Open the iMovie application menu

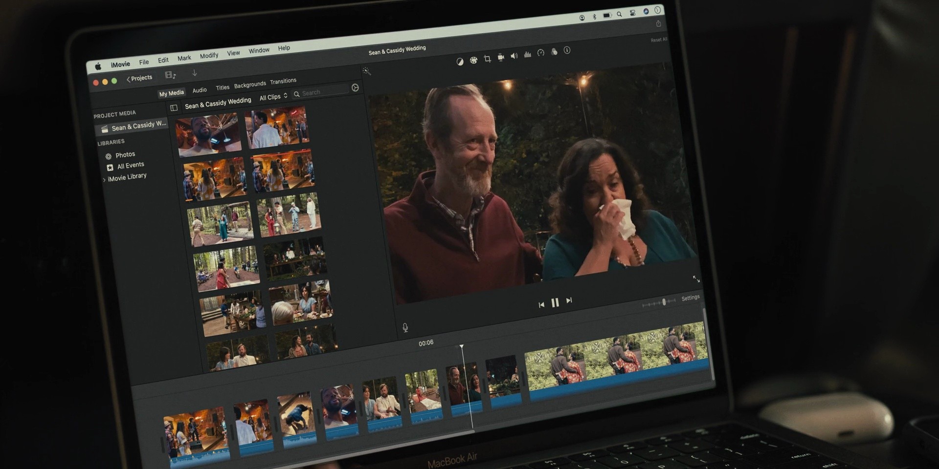point(120,64)
